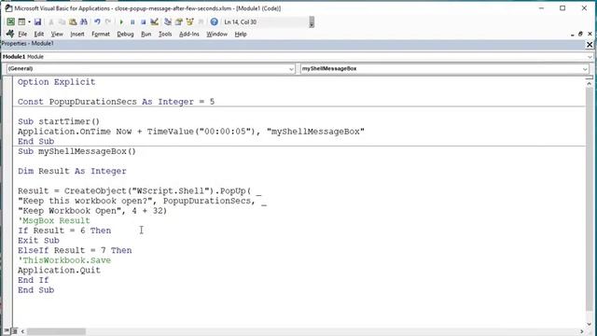Click the 'Sub myShellMessageBox()' line
This screenshot has height=336, width=597.
76,151
